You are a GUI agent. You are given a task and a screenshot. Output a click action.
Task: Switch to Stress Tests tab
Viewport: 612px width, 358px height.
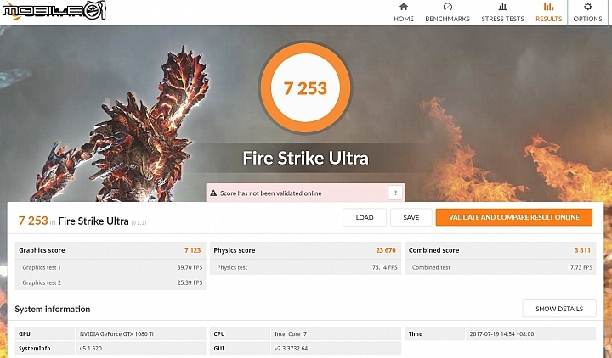click(502, 13)
